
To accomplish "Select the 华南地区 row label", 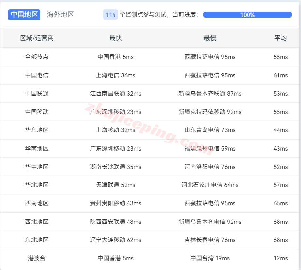I will 37,149.
